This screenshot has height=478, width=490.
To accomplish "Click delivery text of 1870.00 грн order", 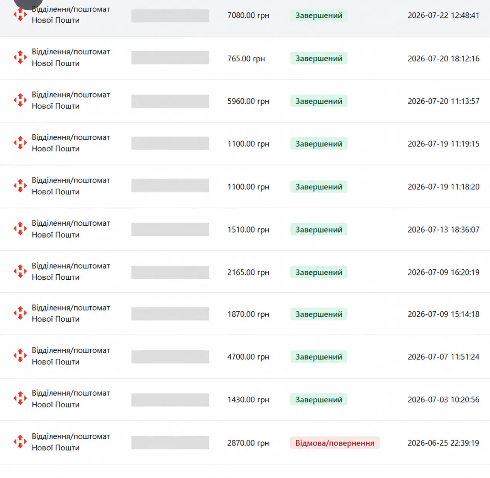I will pyautogui.click(x=71, y=313).
